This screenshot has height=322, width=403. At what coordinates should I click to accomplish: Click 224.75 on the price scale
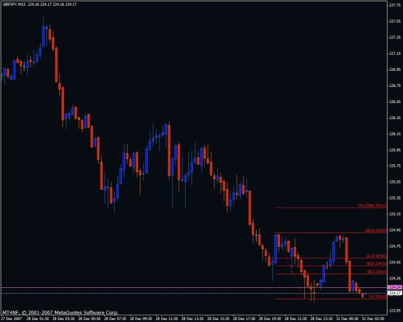tap(395, 246)
